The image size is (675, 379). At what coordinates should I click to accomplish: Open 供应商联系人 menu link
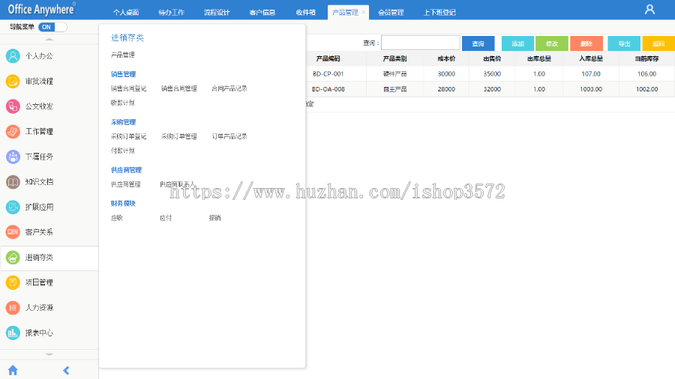(177, 184)
